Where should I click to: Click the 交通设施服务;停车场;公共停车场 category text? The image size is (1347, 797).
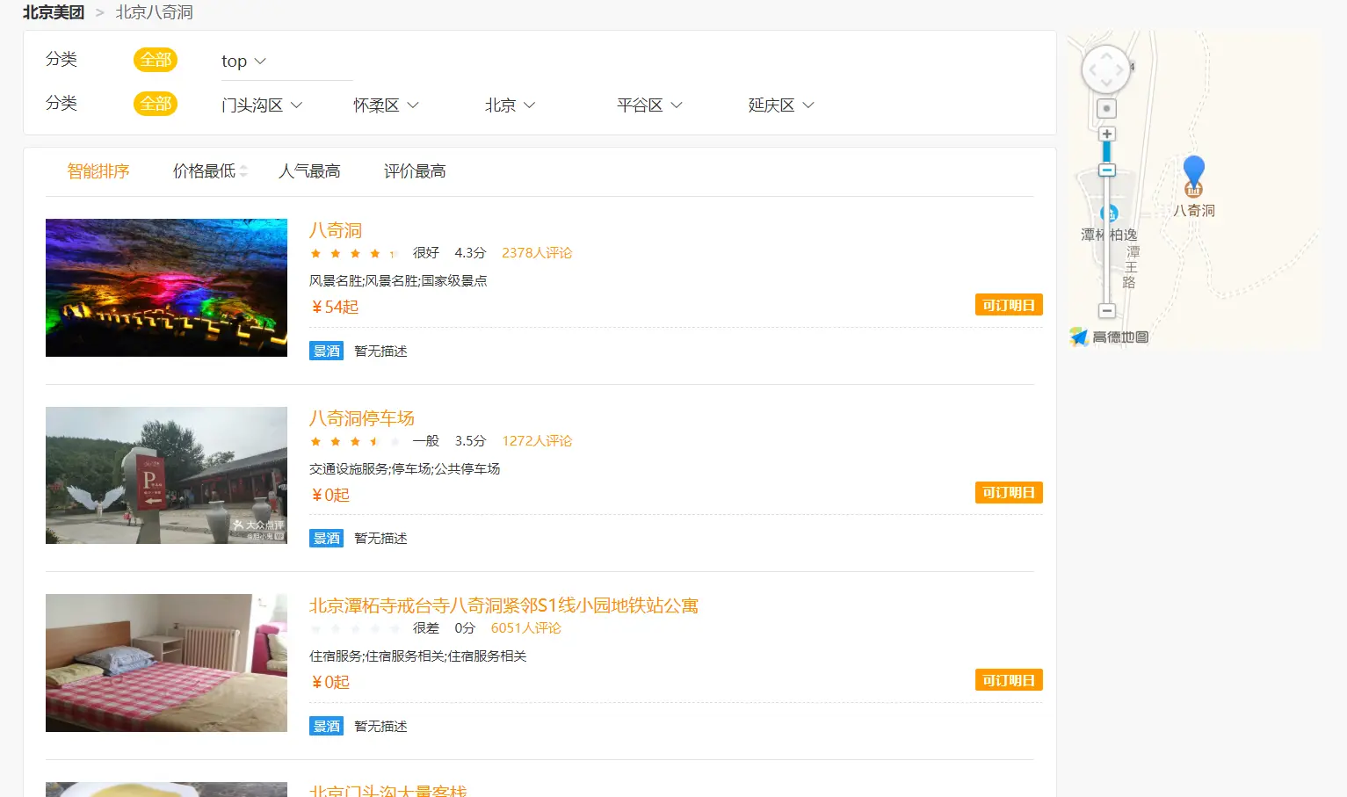point(405,469)
